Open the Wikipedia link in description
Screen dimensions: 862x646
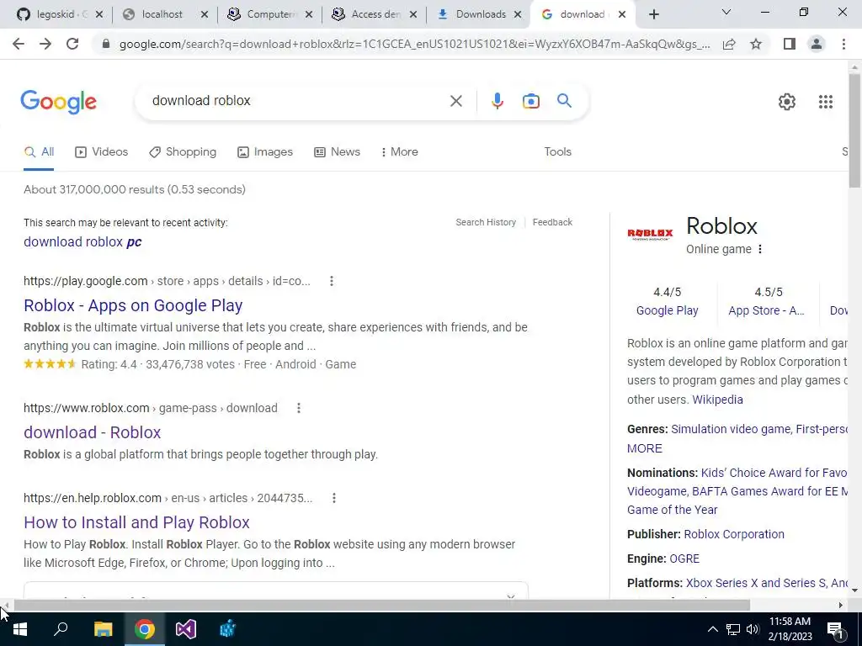tap(717, 400)
